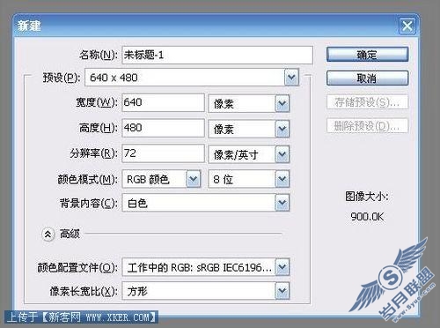Image resolution: width=440 pixels, height=328 pixels.
Task: Open the 背景内容 白色 dropdown
Action: [206, 203]
